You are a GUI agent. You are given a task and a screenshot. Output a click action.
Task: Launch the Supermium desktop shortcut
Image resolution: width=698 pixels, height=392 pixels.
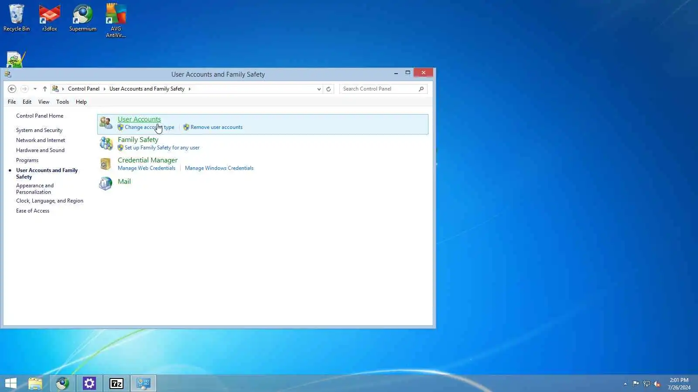(x=83, y=18)
